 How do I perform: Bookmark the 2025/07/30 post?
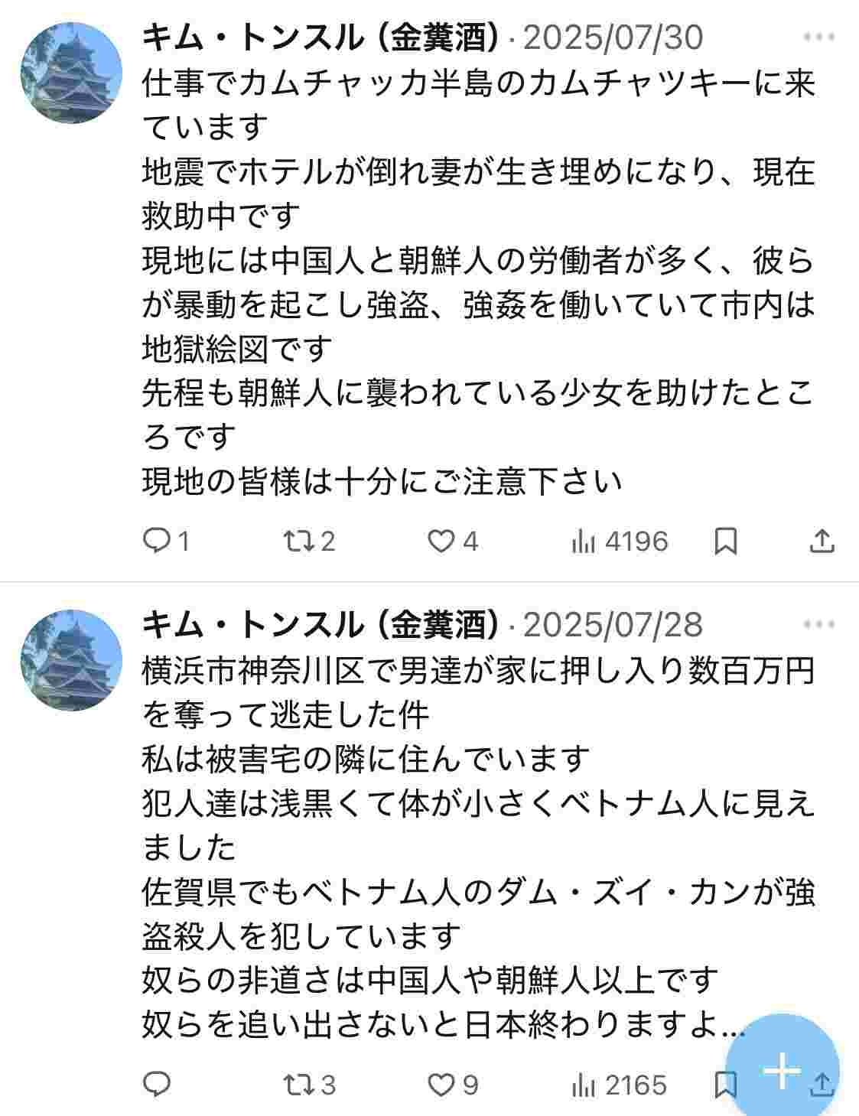coord(725,542)
